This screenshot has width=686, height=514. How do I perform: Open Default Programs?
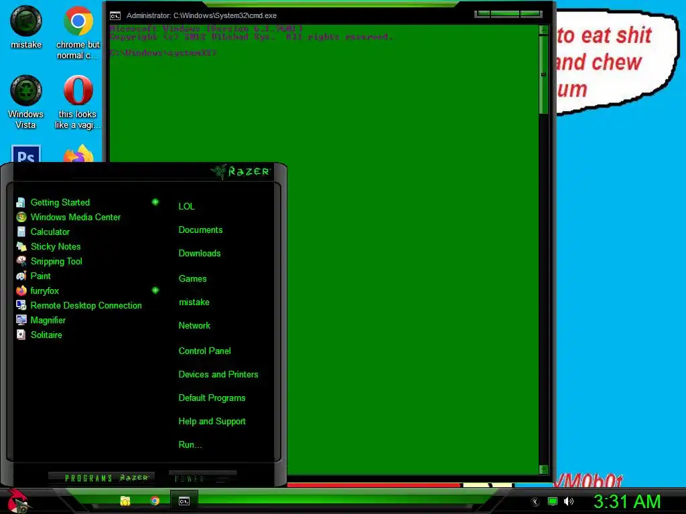(x=212, y=398)
